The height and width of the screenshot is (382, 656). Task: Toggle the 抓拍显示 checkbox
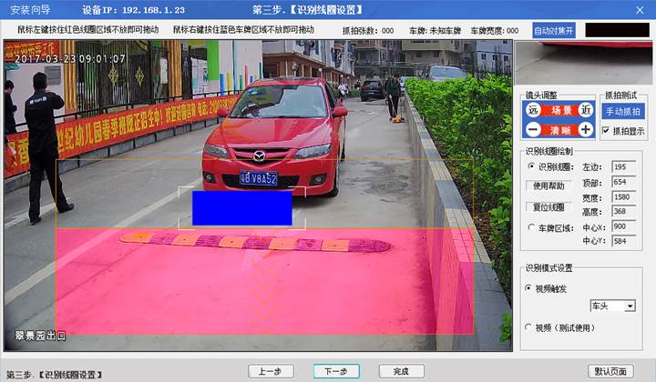point(607,131)
